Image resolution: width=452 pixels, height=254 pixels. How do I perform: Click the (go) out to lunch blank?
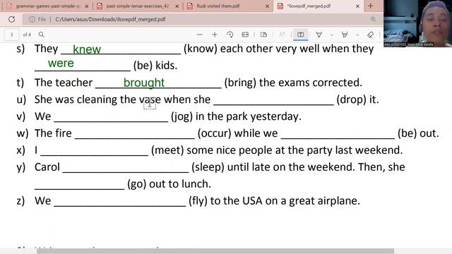(80, 185)
